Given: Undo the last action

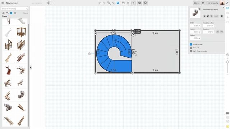Looking at the screenshot, I should click(100, 3).
